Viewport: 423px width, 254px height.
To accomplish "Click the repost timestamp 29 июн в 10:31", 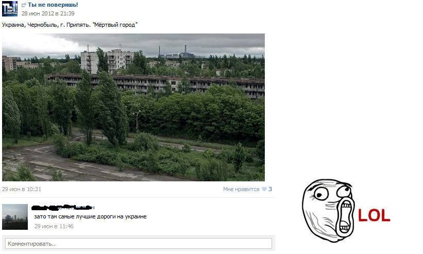I will (x=22, y=189).
